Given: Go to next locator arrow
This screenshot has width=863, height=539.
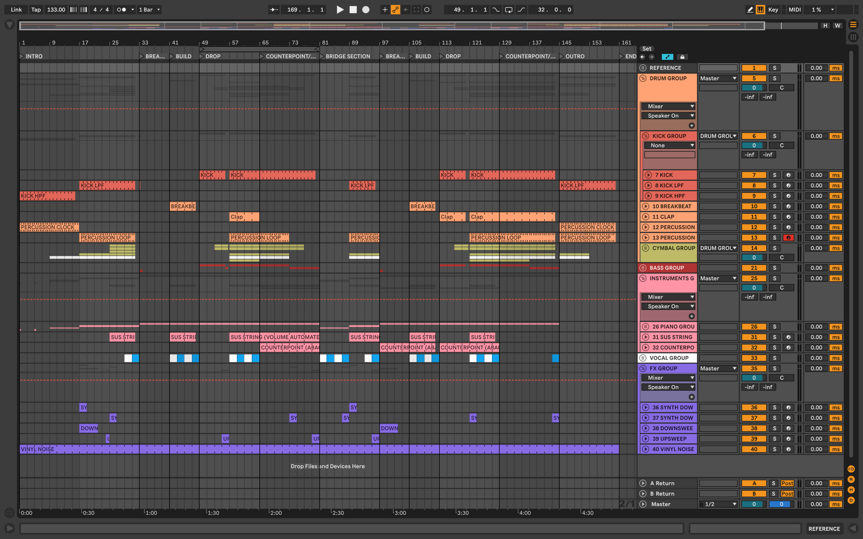Looking at the screenshot, I should [x=652, y=57].
